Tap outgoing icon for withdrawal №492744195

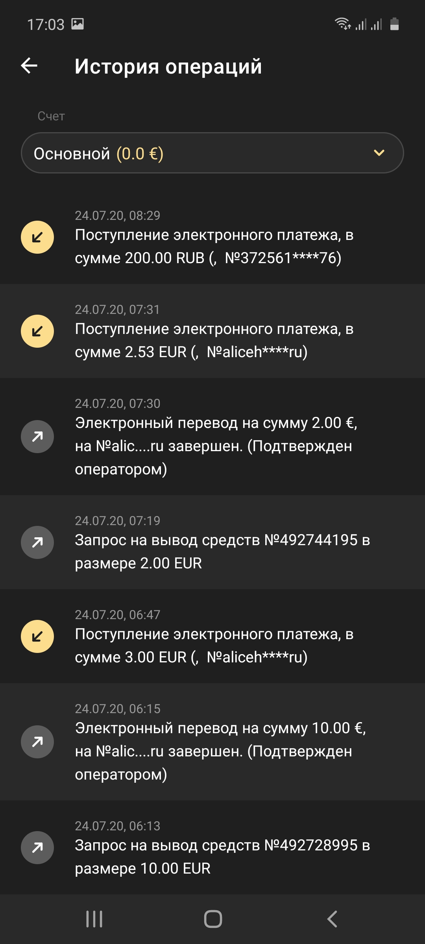(x=37, y=542)
